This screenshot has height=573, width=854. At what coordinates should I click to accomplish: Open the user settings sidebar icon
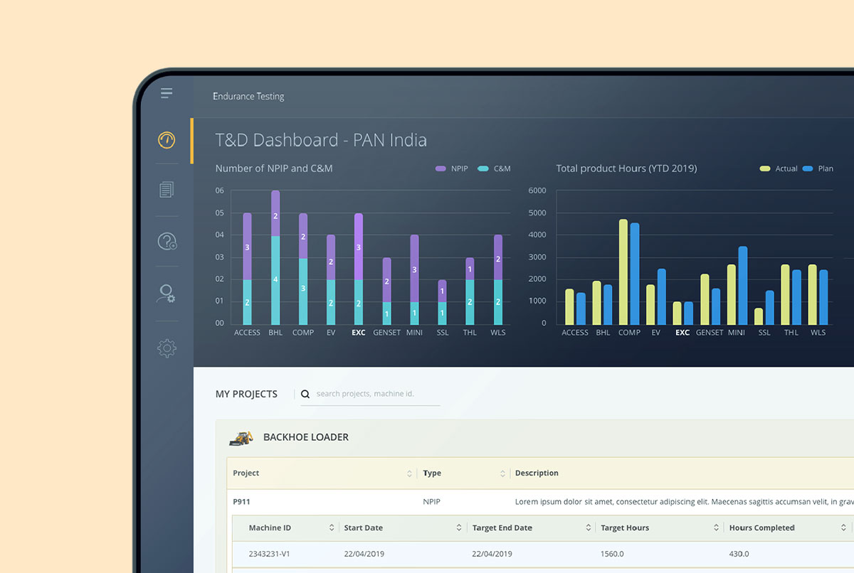tap(167, 294)
